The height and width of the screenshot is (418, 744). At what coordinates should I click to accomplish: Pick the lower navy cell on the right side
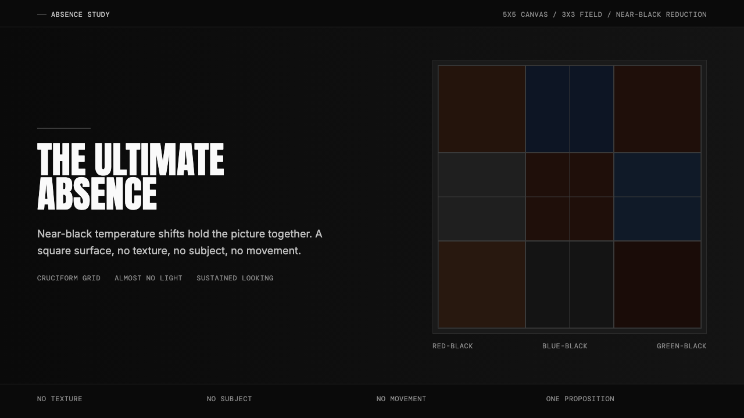657,219
